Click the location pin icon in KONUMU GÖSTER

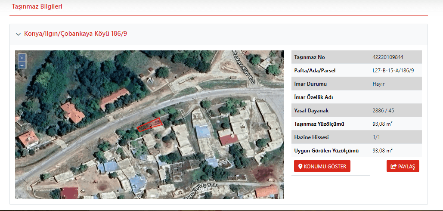[300, 167]
